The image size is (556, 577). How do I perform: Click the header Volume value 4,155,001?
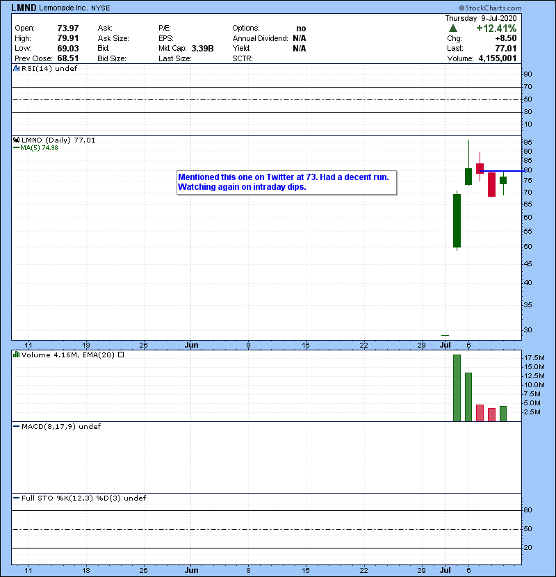pos(498,58)
